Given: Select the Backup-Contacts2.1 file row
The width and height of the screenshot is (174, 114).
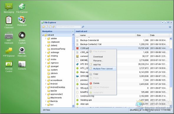Looking at the screenshot, I should point(122,44).
